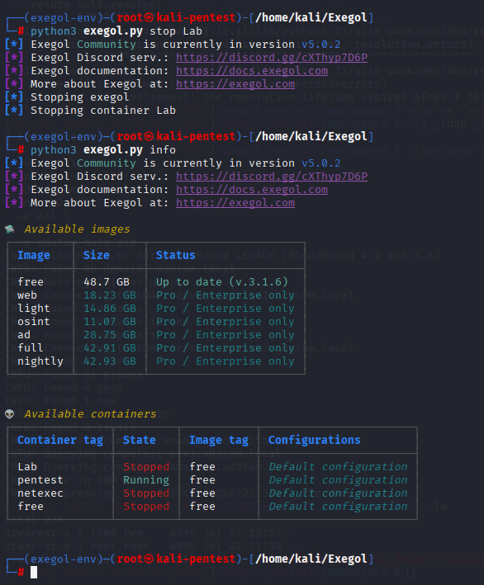Click the 'python3 exegol.py stop Lab' command text
Screen dimensions: 484x585
coord(116,31)
